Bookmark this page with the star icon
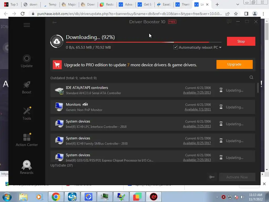Viewport: 269px width, 202px height. tap(236, 14)
